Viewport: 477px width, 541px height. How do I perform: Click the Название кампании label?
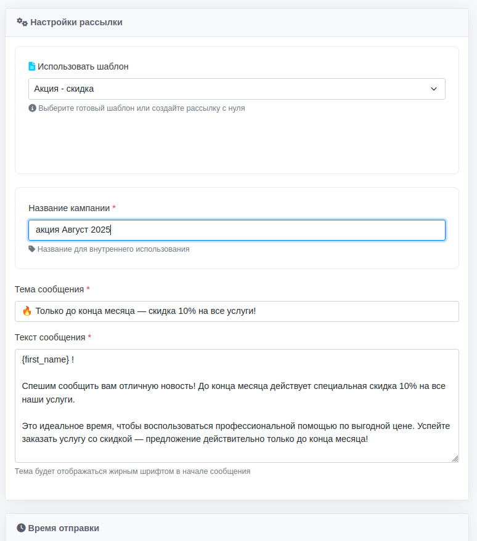tap(69, 208)
